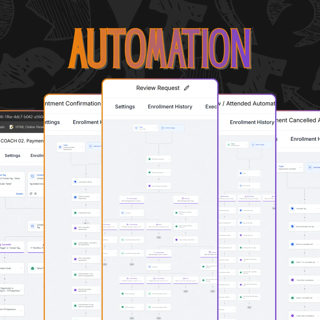Click the email icon on Failed Payment node
This screenshot has height=320, width=320.
[x=33, y=268]
